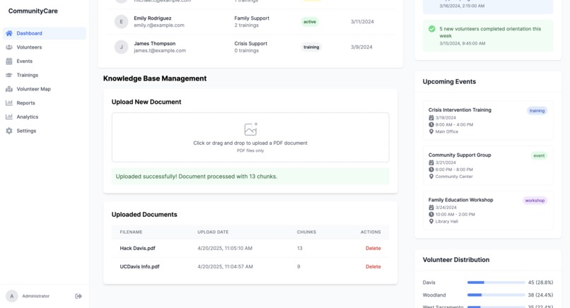Click clock icon on Crisis Intervention Training event
This screenshot has height=308, width=570.
pyautogui.click(x=431, y=124)
